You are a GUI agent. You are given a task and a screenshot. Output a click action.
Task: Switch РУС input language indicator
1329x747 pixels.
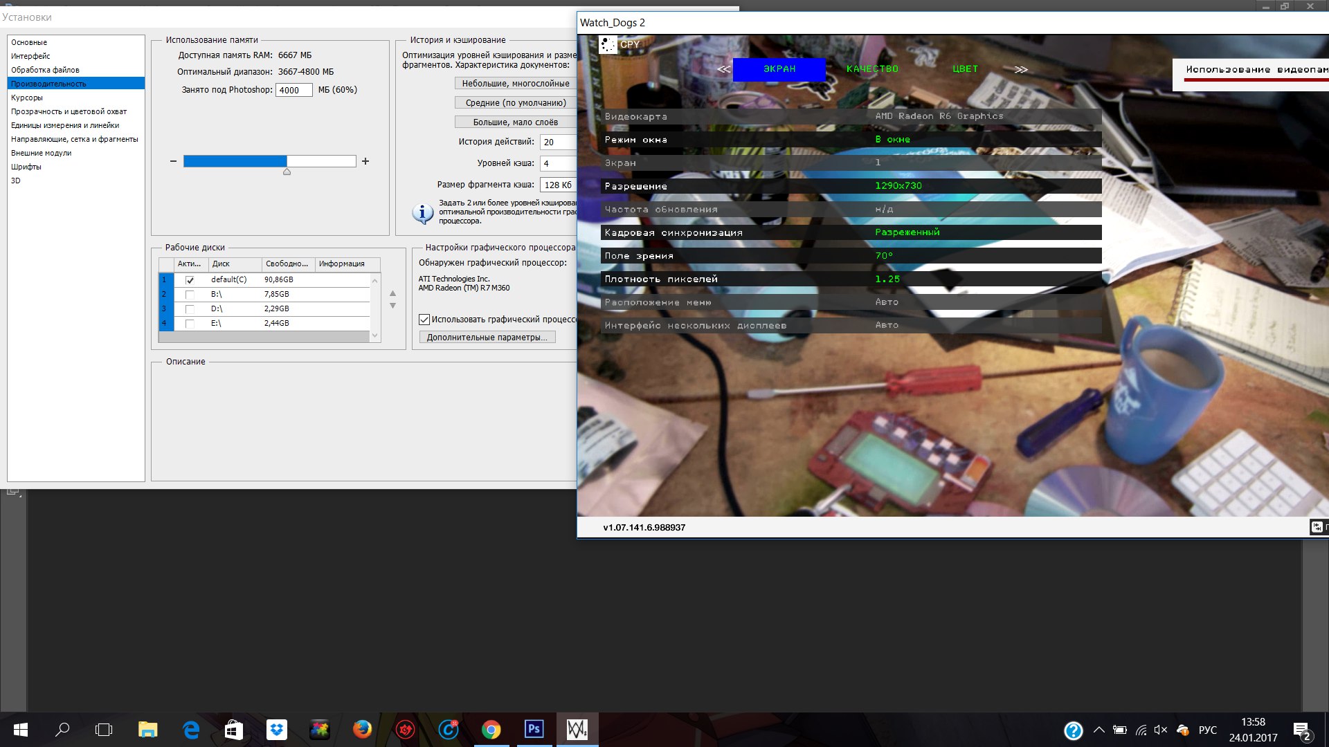(x=1208, y=730)
